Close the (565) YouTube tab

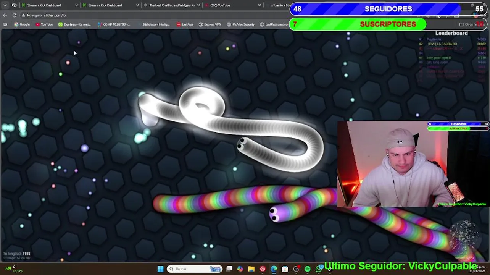[260, 5]
